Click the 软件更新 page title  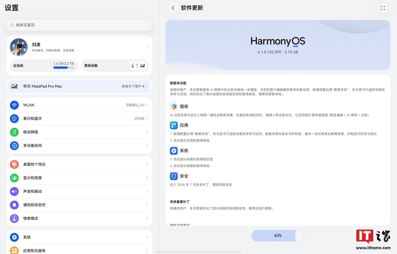coord(192,8)
